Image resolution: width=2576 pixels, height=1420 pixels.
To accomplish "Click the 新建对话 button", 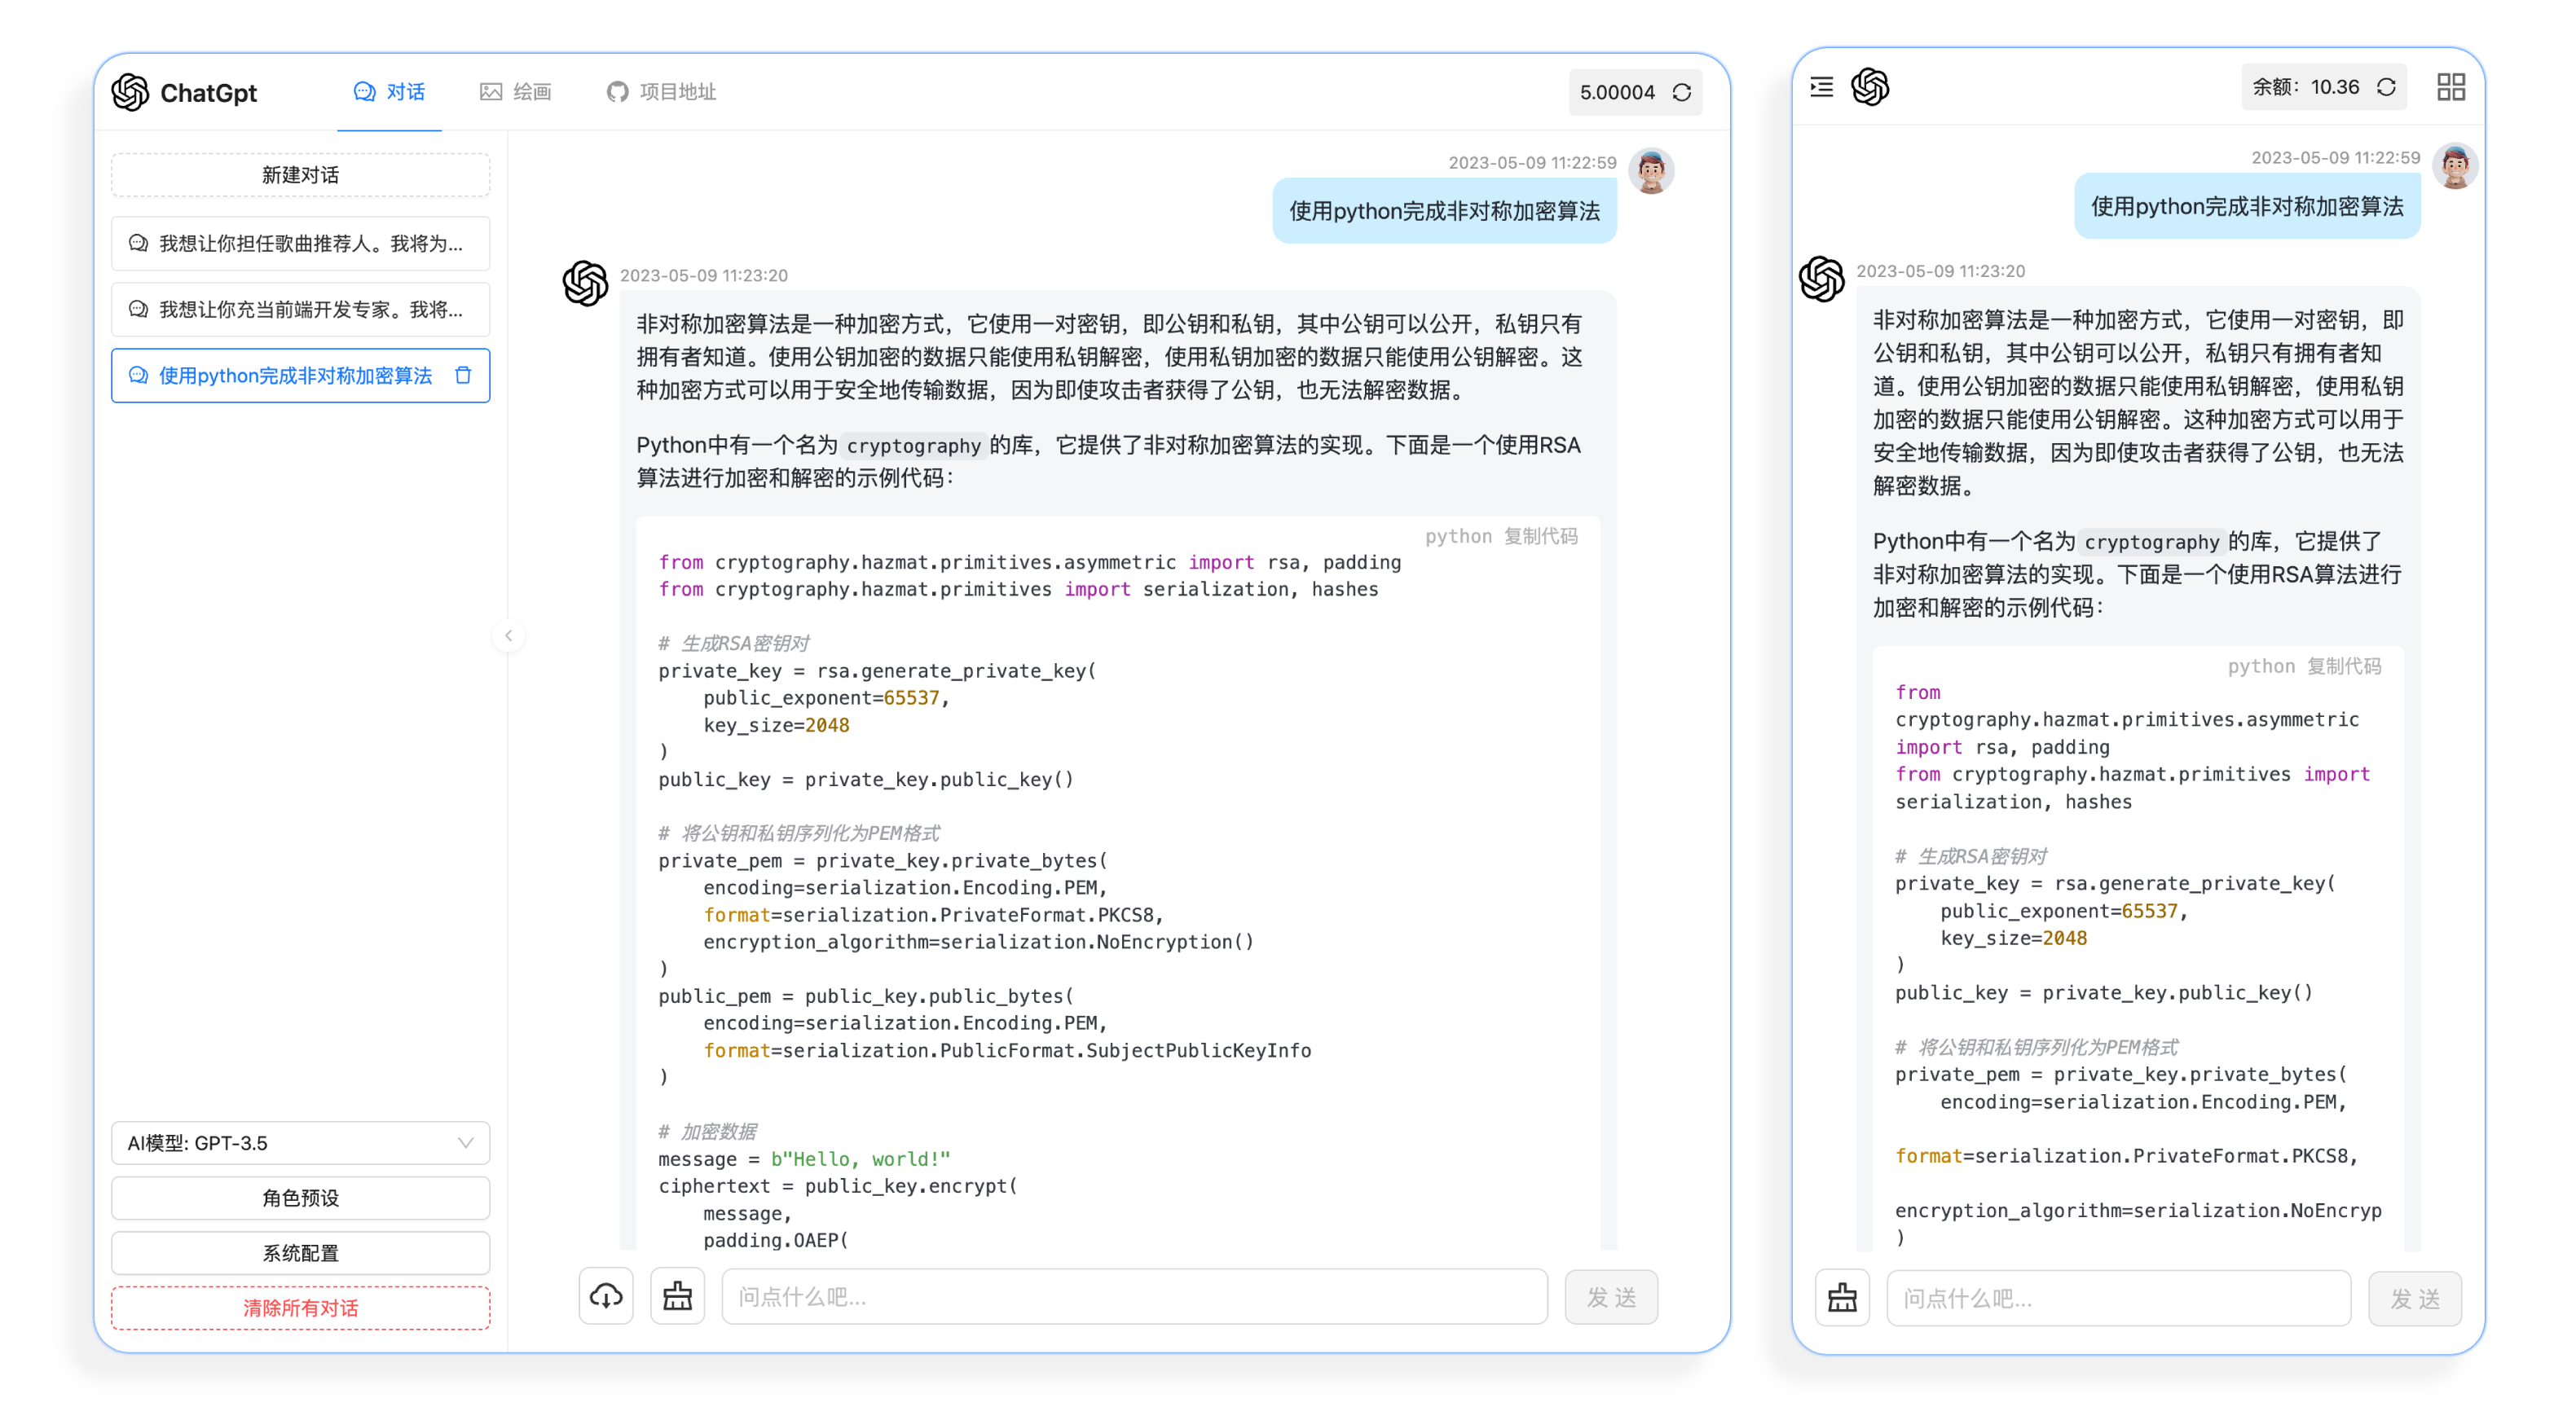I will [300, 175].
